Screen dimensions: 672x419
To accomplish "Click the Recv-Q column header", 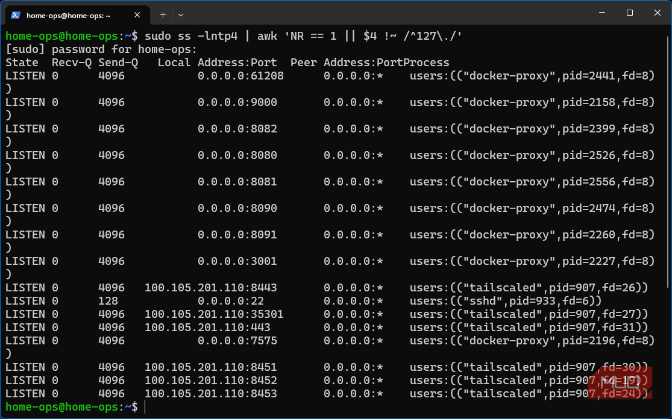I will click(72, 63).
